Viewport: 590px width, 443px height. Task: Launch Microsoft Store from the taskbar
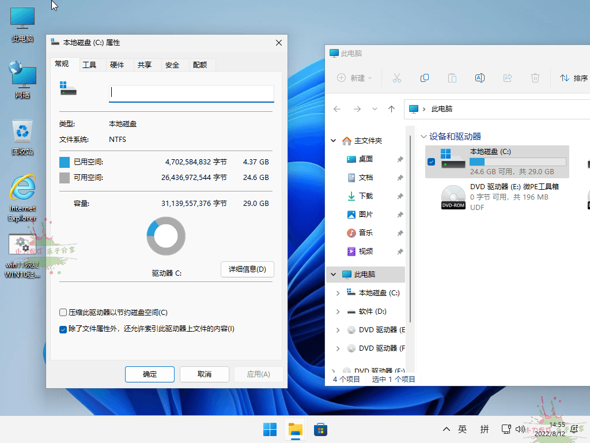[x=320, y=429]
